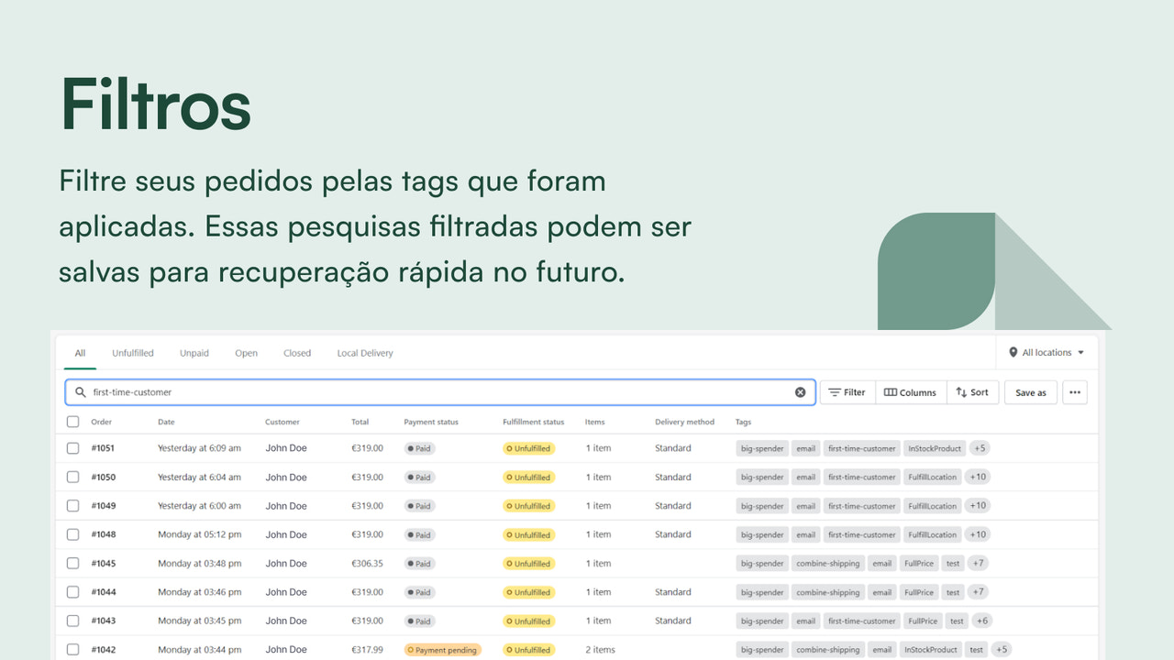Check the box for order #1043

point(73,621)
